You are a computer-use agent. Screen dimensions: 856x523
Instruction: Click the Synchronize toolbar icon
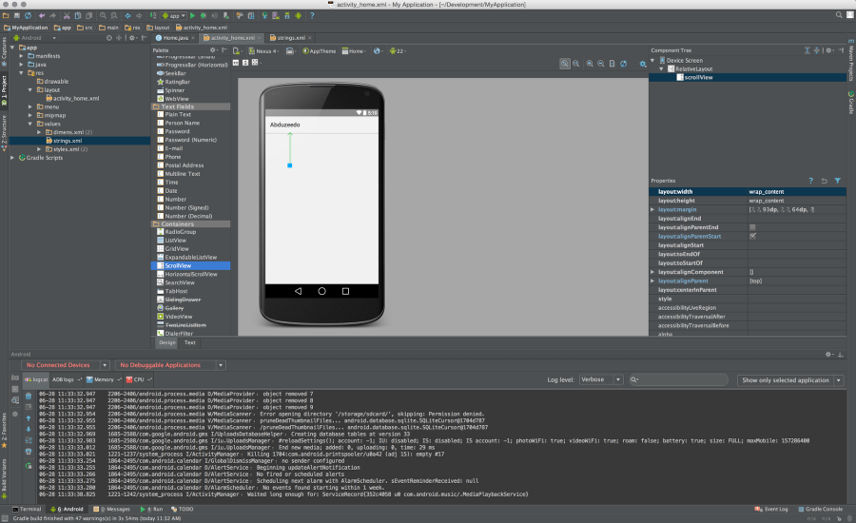tap(28, 16)
